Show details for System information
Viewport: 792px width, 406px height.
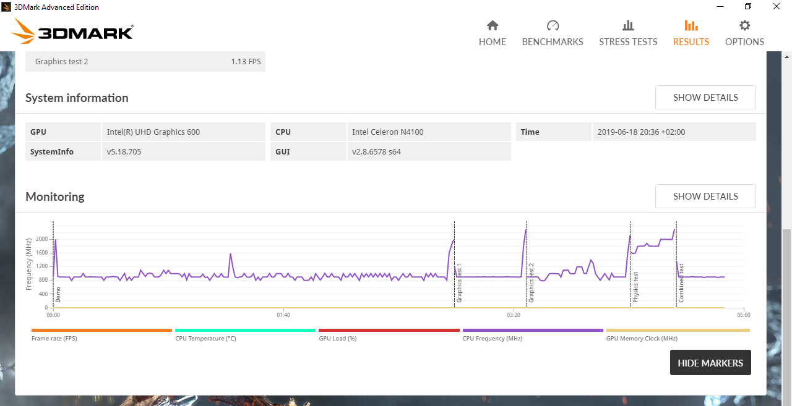(705, 97)
